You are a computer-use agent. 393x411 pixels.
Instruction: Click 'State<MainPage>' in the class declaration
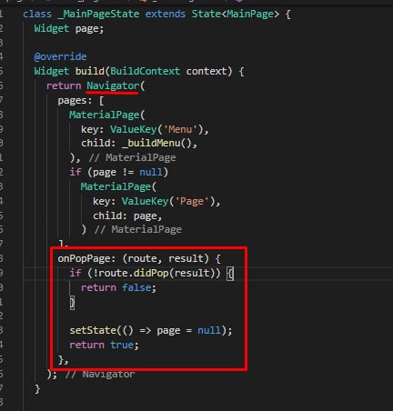point(236,14)
